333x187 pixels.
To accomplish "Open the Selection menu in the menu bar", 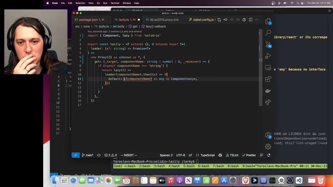I will [x=80, y=3].
